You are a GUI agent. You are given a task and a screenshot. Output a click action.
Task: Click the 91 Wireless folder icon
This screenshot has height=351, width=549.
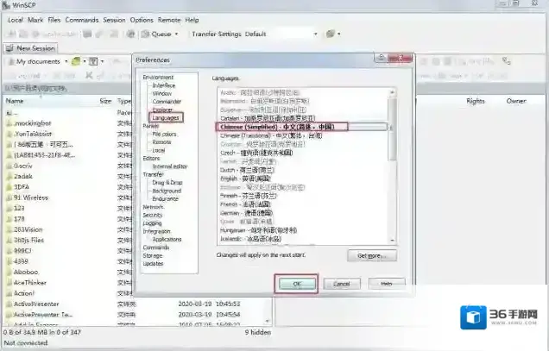tap(8, 197)
